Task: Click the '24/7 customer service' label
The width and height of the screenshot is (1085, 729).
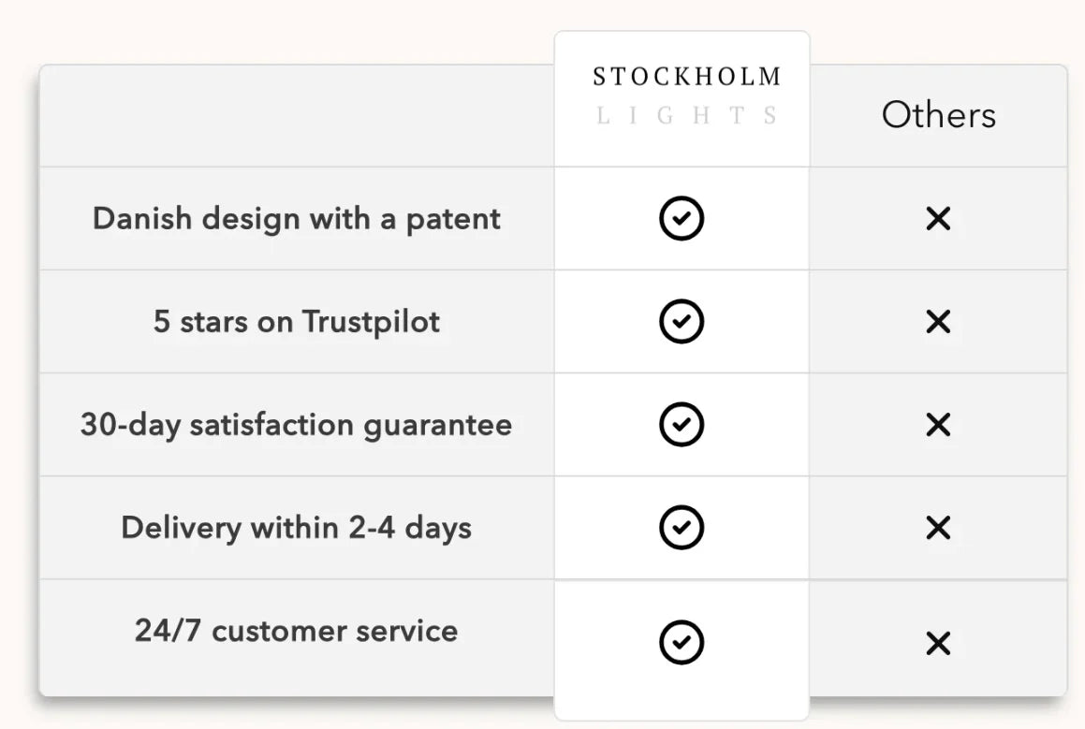Action: click(296, 630)
